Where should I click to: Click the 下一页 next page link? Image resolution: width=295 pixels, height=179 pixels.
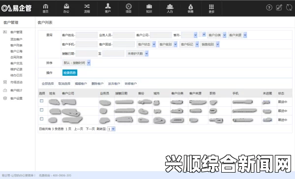(90, 129)
